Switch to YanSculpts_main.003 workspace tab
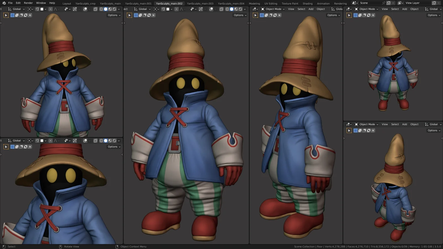Image resolution: width=443 pixels, height=249 pixels. coord(200,4)
